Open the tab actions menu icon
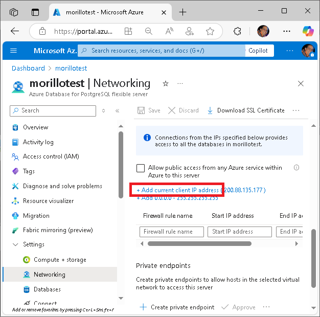 (35, 12)
